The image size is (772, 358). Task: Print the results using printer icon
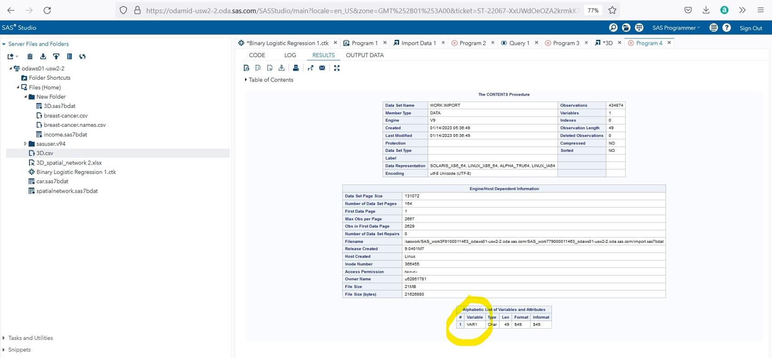296,68
